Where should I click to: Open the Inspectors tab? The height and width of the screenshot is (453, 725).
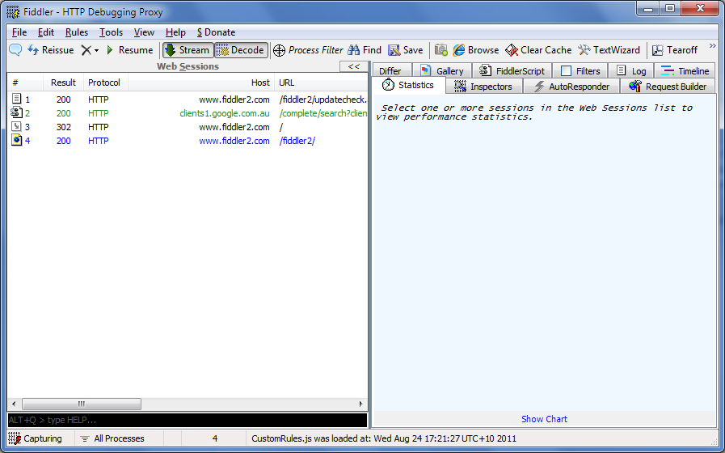(x=483, y=87)
